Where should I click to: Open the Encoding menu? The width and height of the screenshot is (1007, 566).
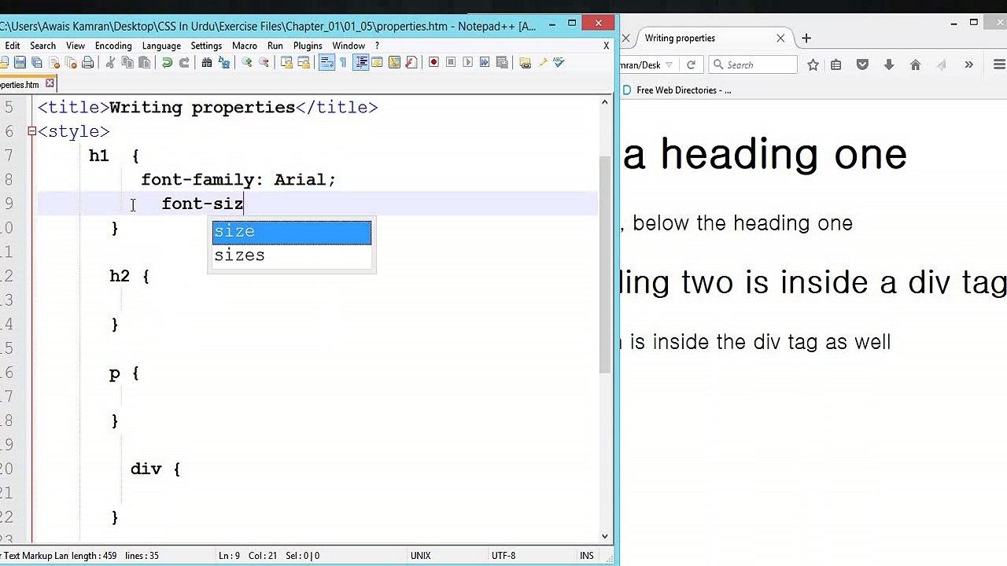[x=113, y=46]
